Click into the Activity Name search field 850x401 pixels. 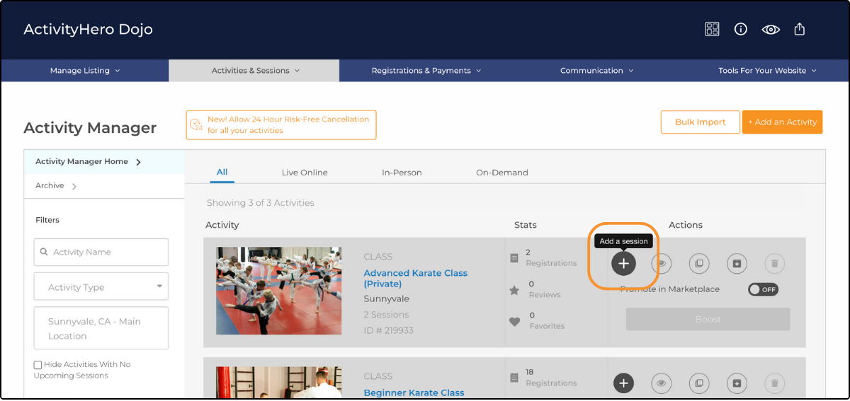tap(101, 252)
